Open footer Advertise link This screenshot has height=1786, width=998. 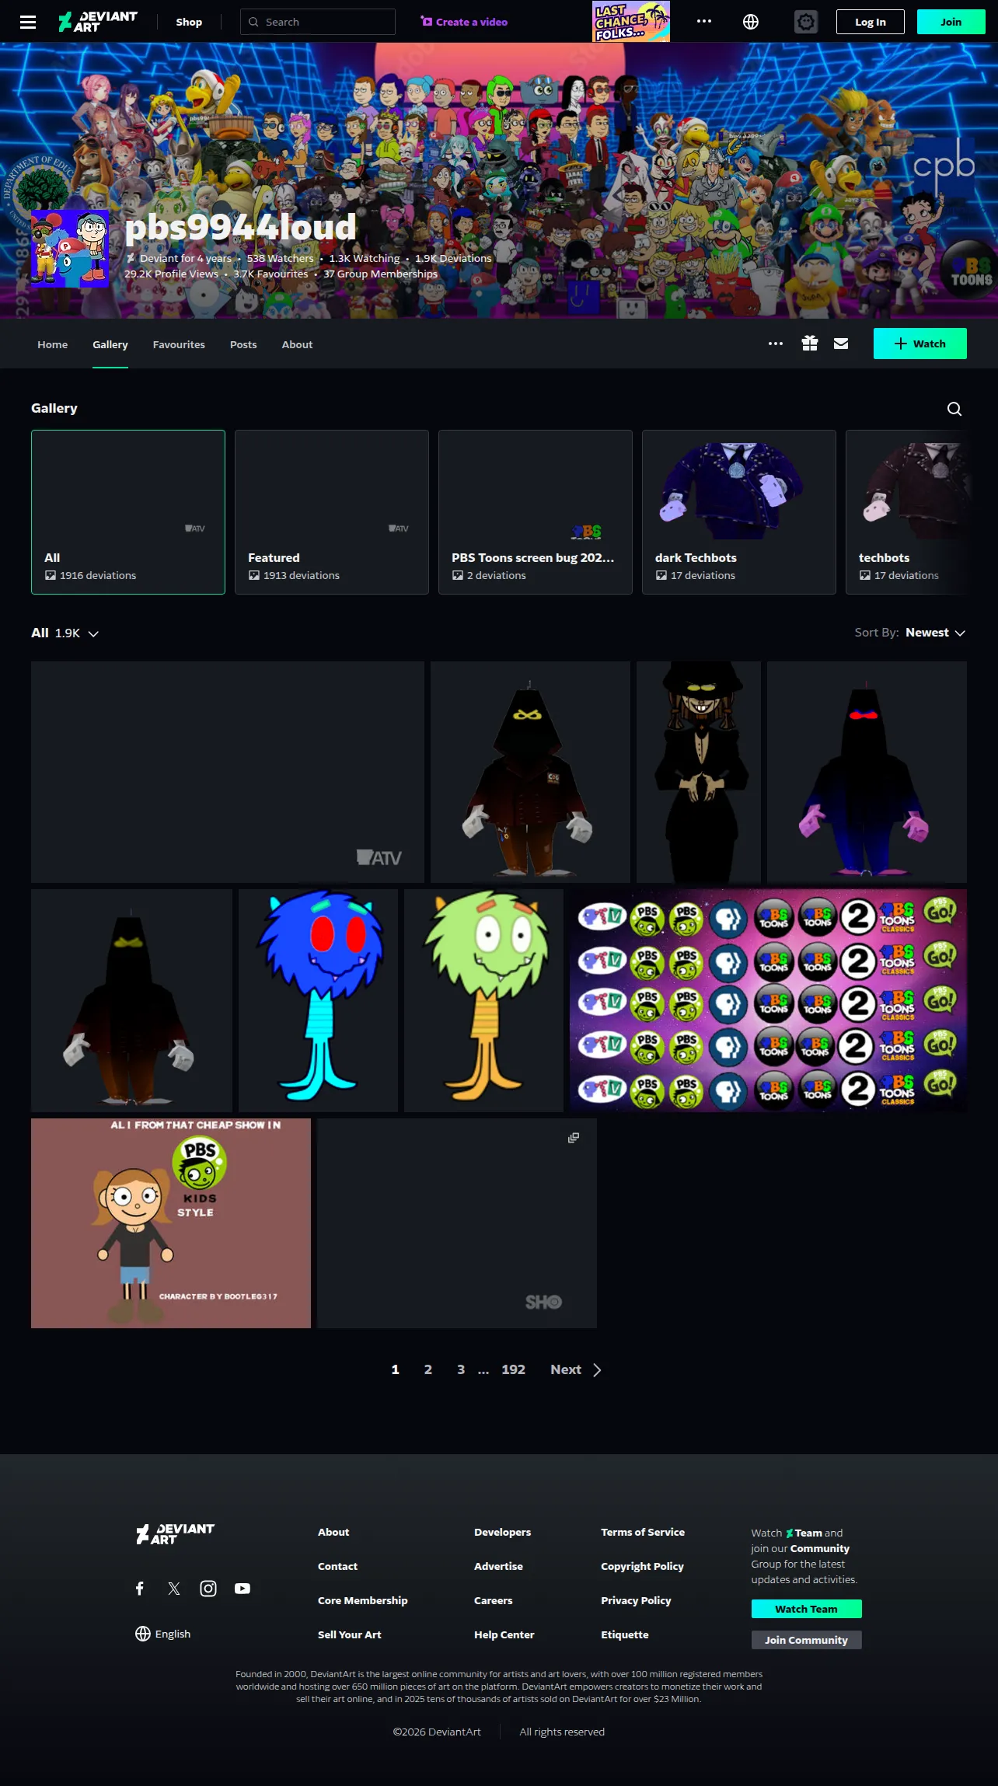pyautogui.click(x=499, y=1566)
